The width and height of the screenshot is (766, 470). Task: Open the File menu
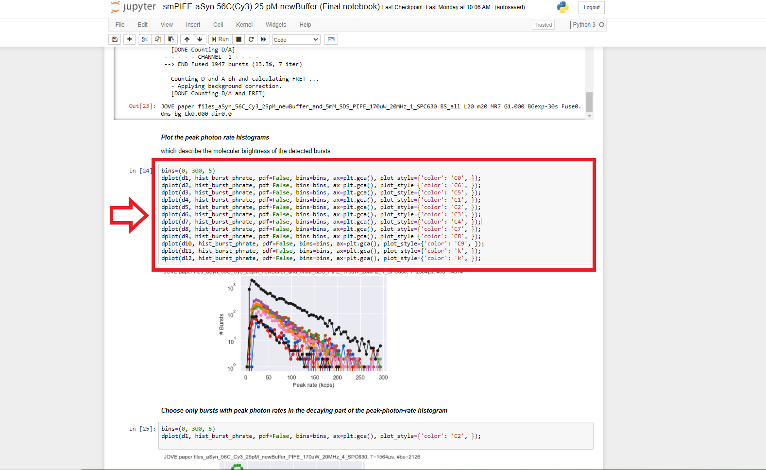pyautogui.click(x=120, y=25)
